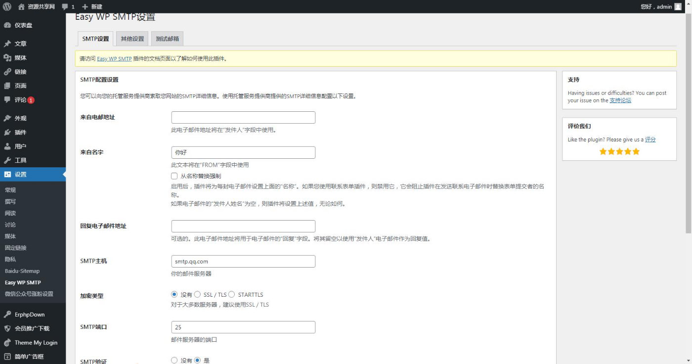This screenshot has width=692, height=364.
Task: Click 资源共享网 site name link
Action: [x=41, y=7]
